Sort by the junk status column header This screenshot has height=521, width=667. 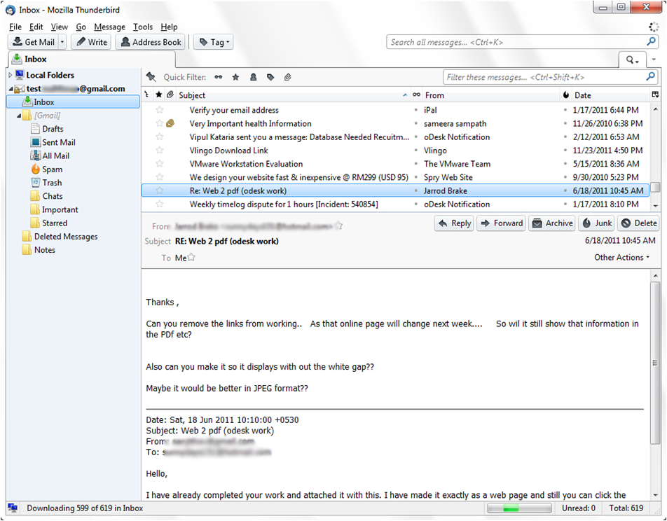point(566,95)
